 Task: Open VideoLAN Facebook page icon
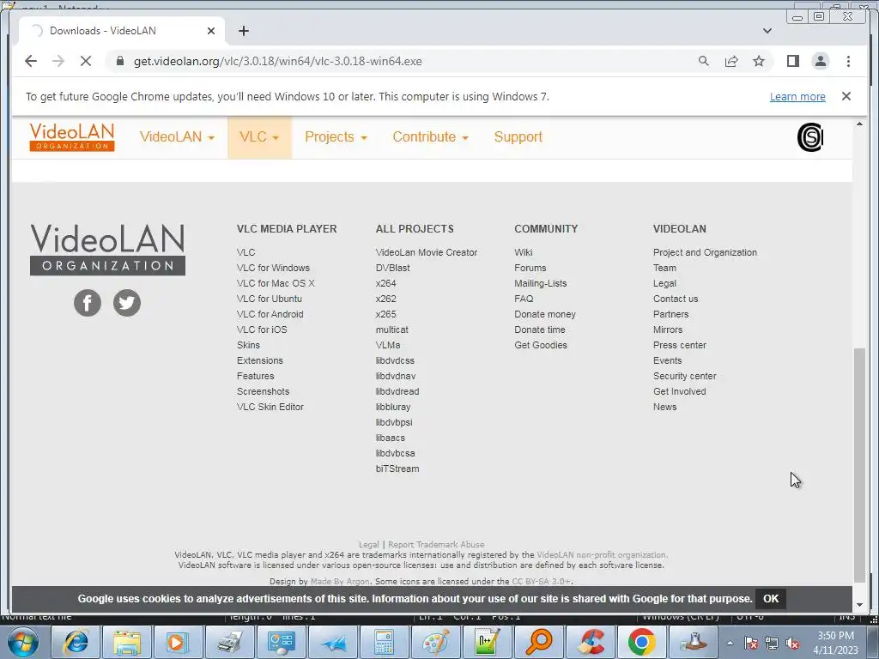[88, 303]
